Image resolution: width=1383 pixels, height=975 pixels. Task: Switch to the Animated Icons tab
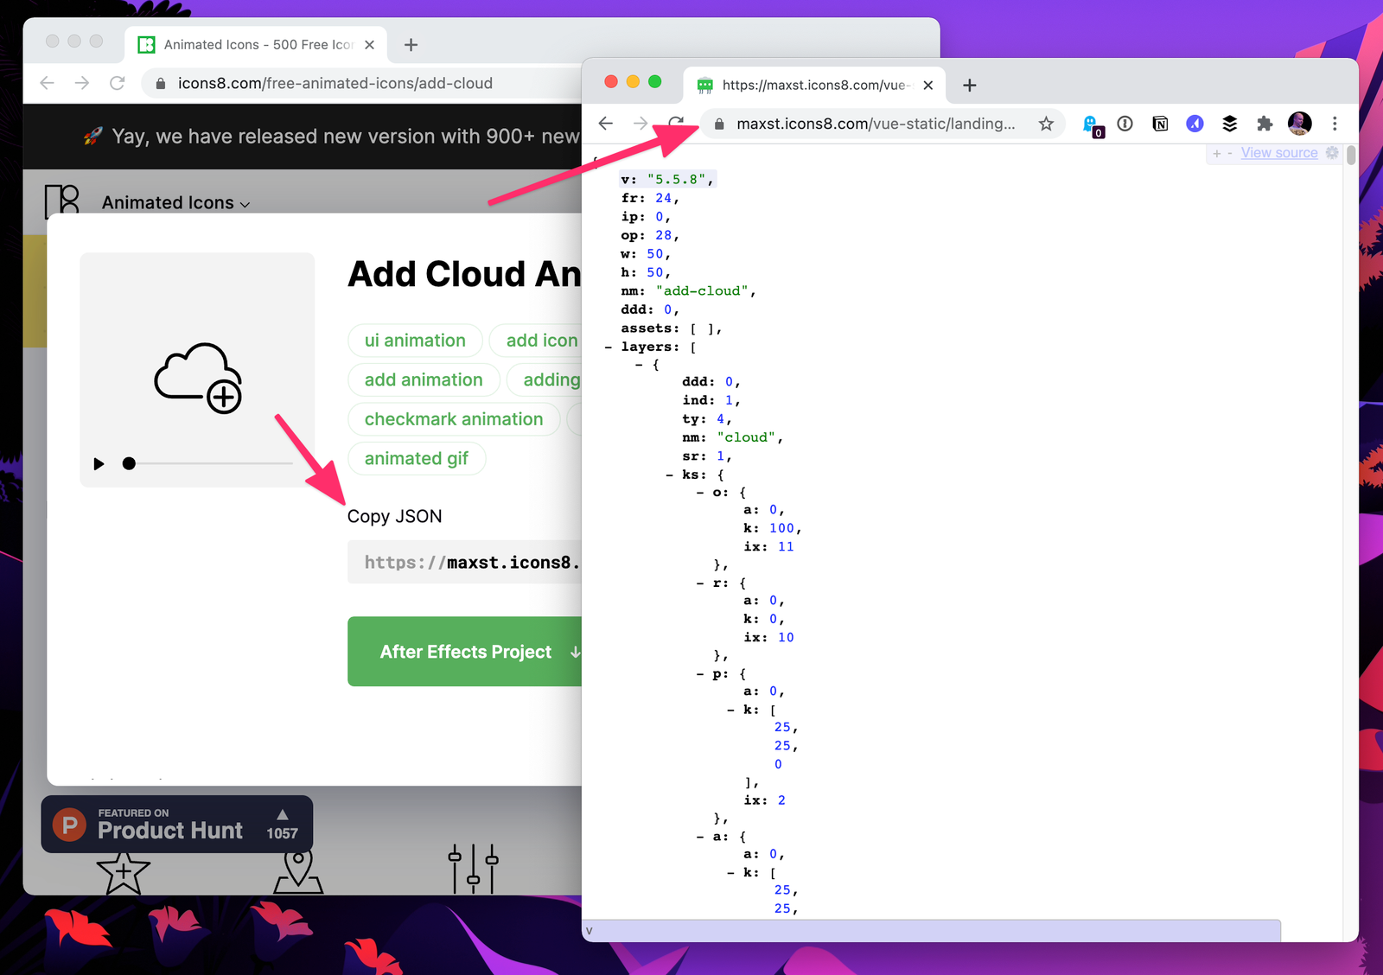click(257, 44)
